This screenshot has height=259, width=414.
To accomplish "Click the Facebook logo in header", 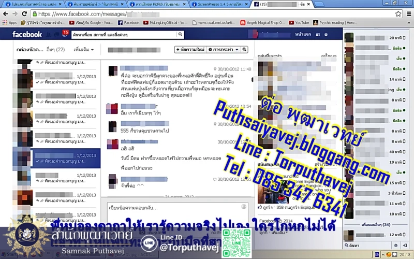I will 27,34.
